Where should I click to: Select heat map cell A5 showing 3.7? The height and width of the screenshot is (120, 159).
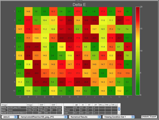point(20,47)
